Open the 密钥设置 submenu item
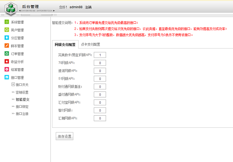Image resolution: width=233 pixels, height=162 pixels. click(x=22, y=92)
